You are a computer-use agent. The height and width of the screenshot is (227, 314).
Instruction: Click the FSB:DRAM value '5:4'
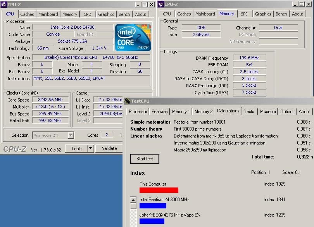click(249, 65)
